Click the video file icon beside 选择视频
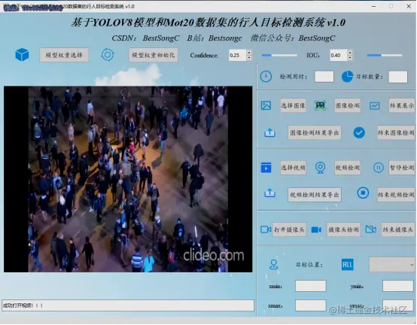 pos(266,168)
